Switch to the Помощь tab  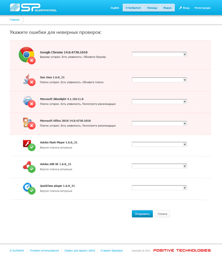[x=152, y=7]
